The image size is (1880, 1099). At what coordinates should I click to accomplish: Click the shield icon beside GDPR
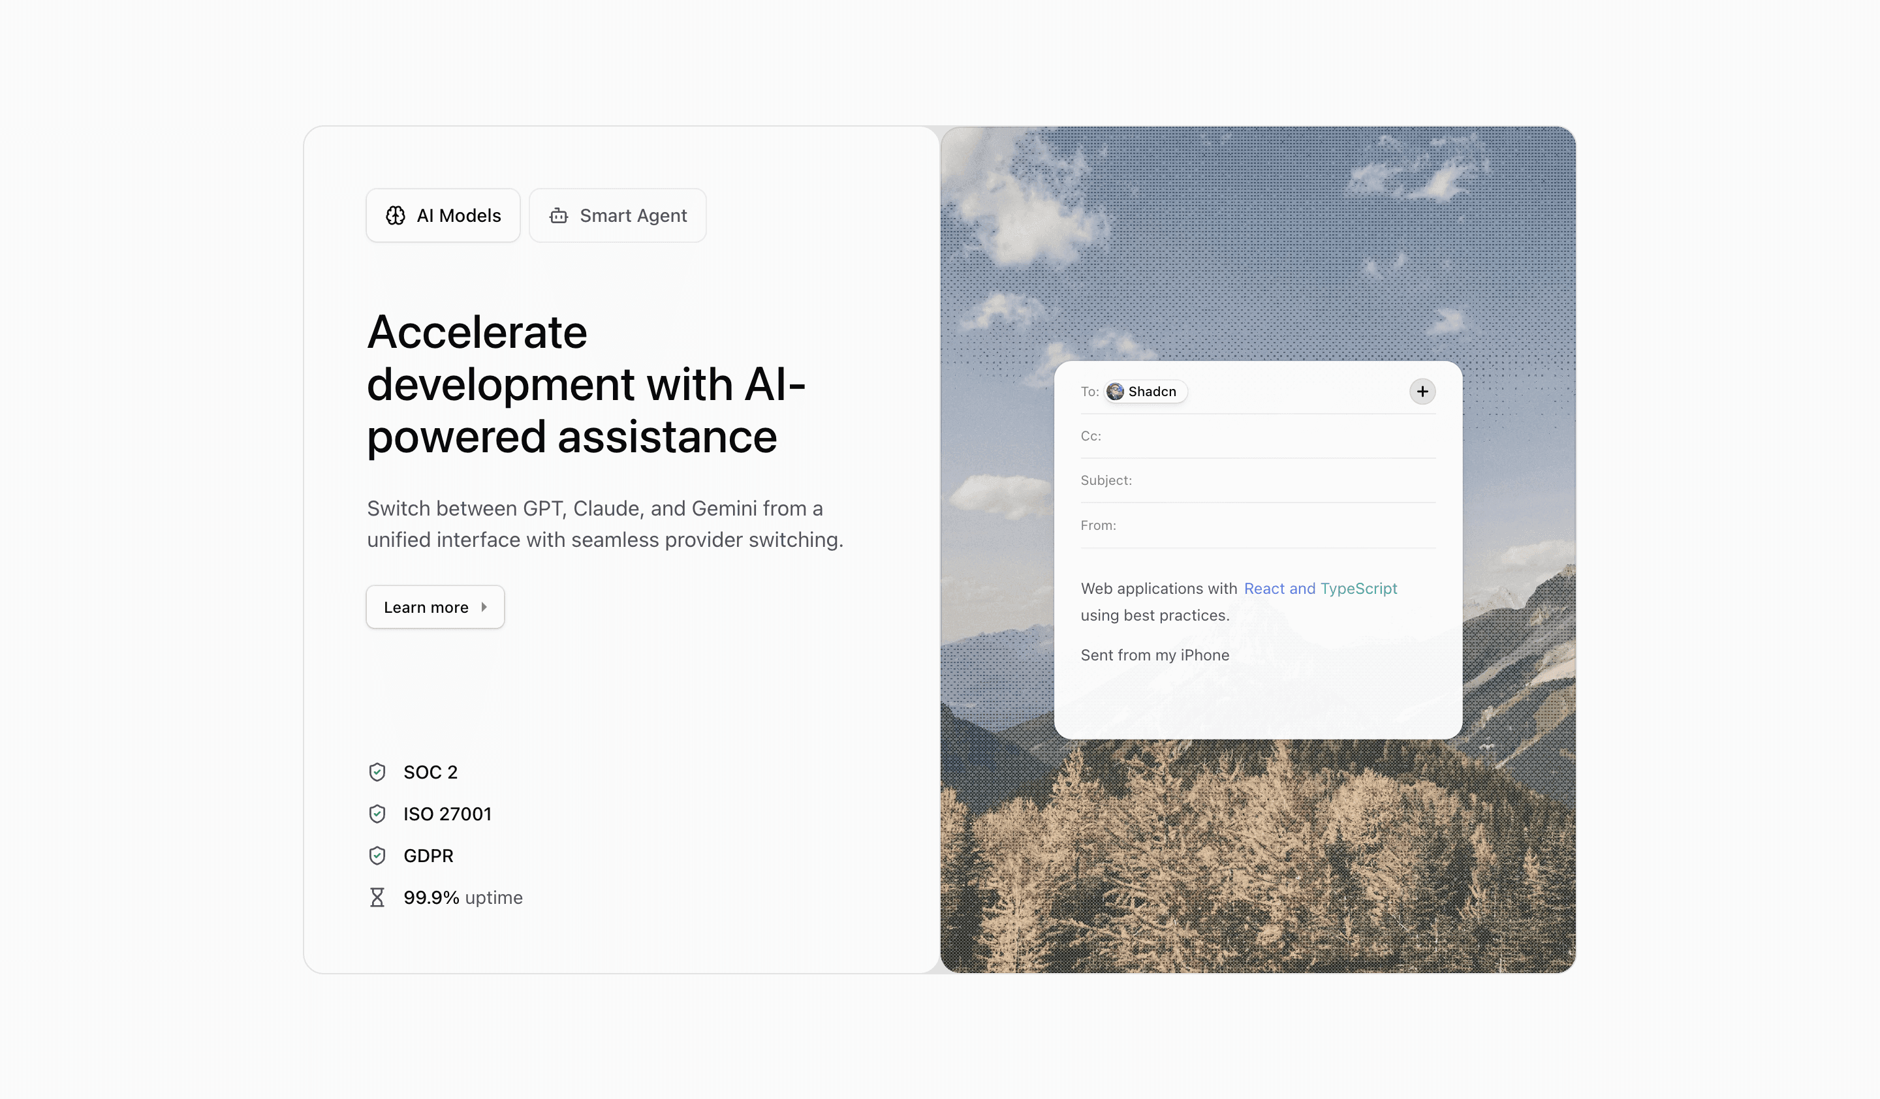pyautogui.click(x=377, y=855)
